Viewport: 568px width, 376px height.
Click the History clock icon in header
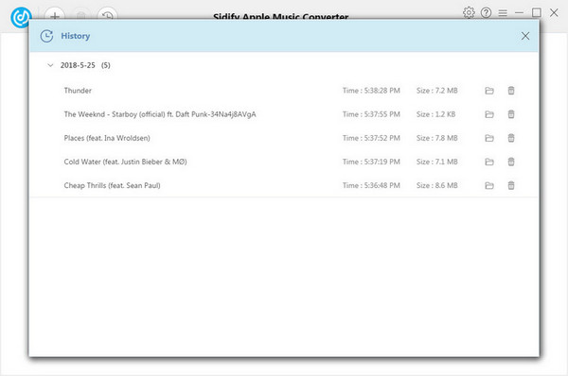tap(46, 36)
